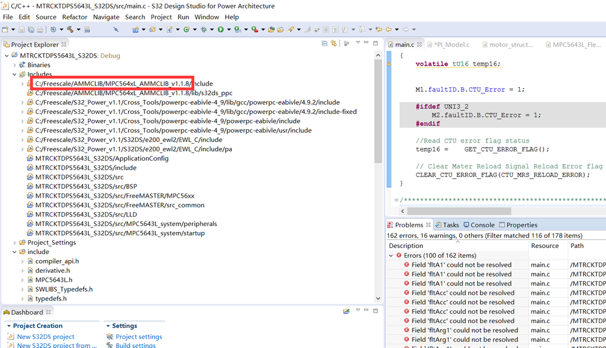Click the External Tools run icon

point(254,29)
